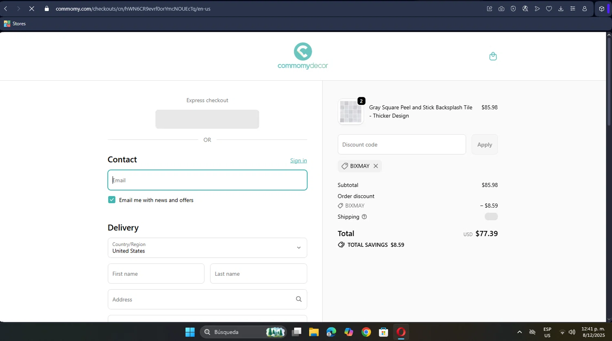Image resolution: width=612 pixels, height=341 pixels.
Task: Click the send flow arrow icon
Action: point(537,9)
